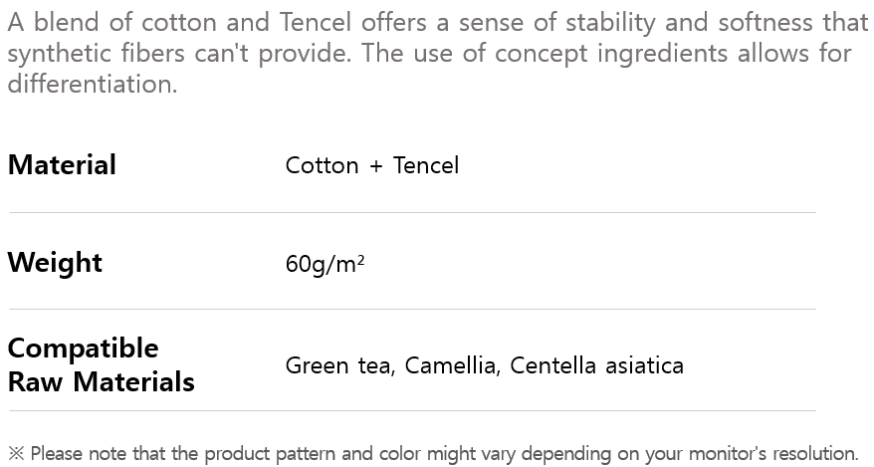Click Centella asiatica in raw materials list

tap(596, 366)
